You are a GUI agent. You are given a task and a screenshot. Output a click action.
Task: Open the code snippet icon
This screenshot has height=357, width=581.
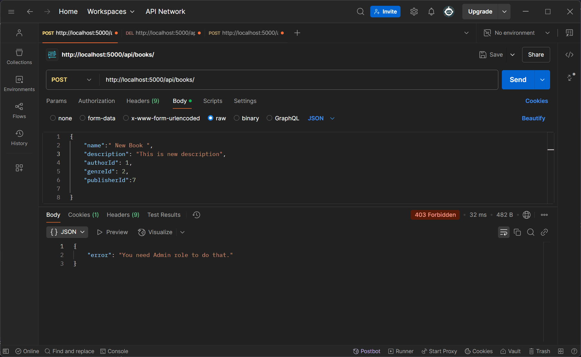[x=569, y=55]
